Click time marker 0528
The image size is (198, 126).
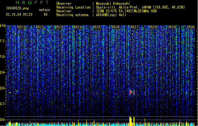pos(153,27)
